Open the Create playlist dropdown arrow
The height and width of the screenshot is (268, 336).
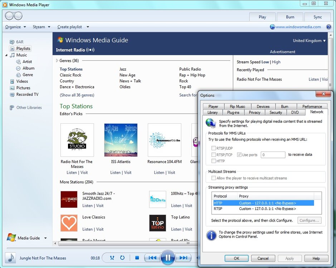point(88,27)
